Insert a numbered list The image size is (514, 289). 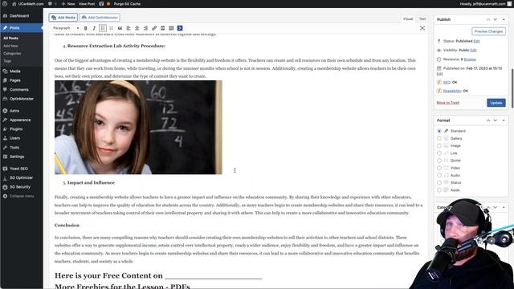pos(111,28)
